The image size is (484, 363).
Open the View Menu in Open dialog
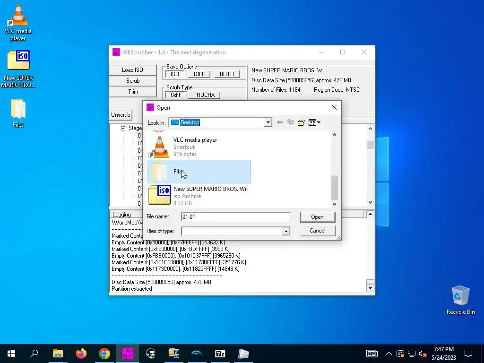[314, 122]
